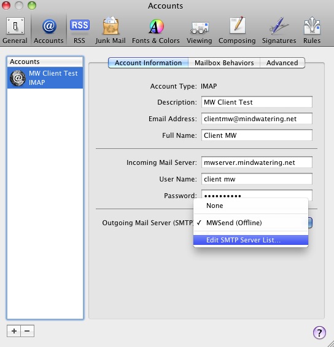This screenshot has height=347, width=334.
Task: Remove account with the minus button
Action: pos(28,331)
